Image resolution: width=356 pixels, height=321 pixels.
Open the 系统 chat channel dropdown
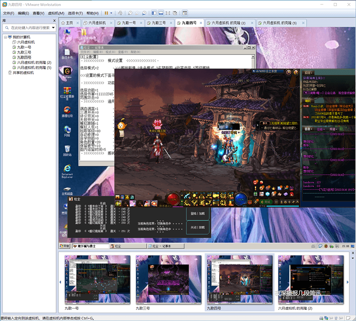[308, 73]
